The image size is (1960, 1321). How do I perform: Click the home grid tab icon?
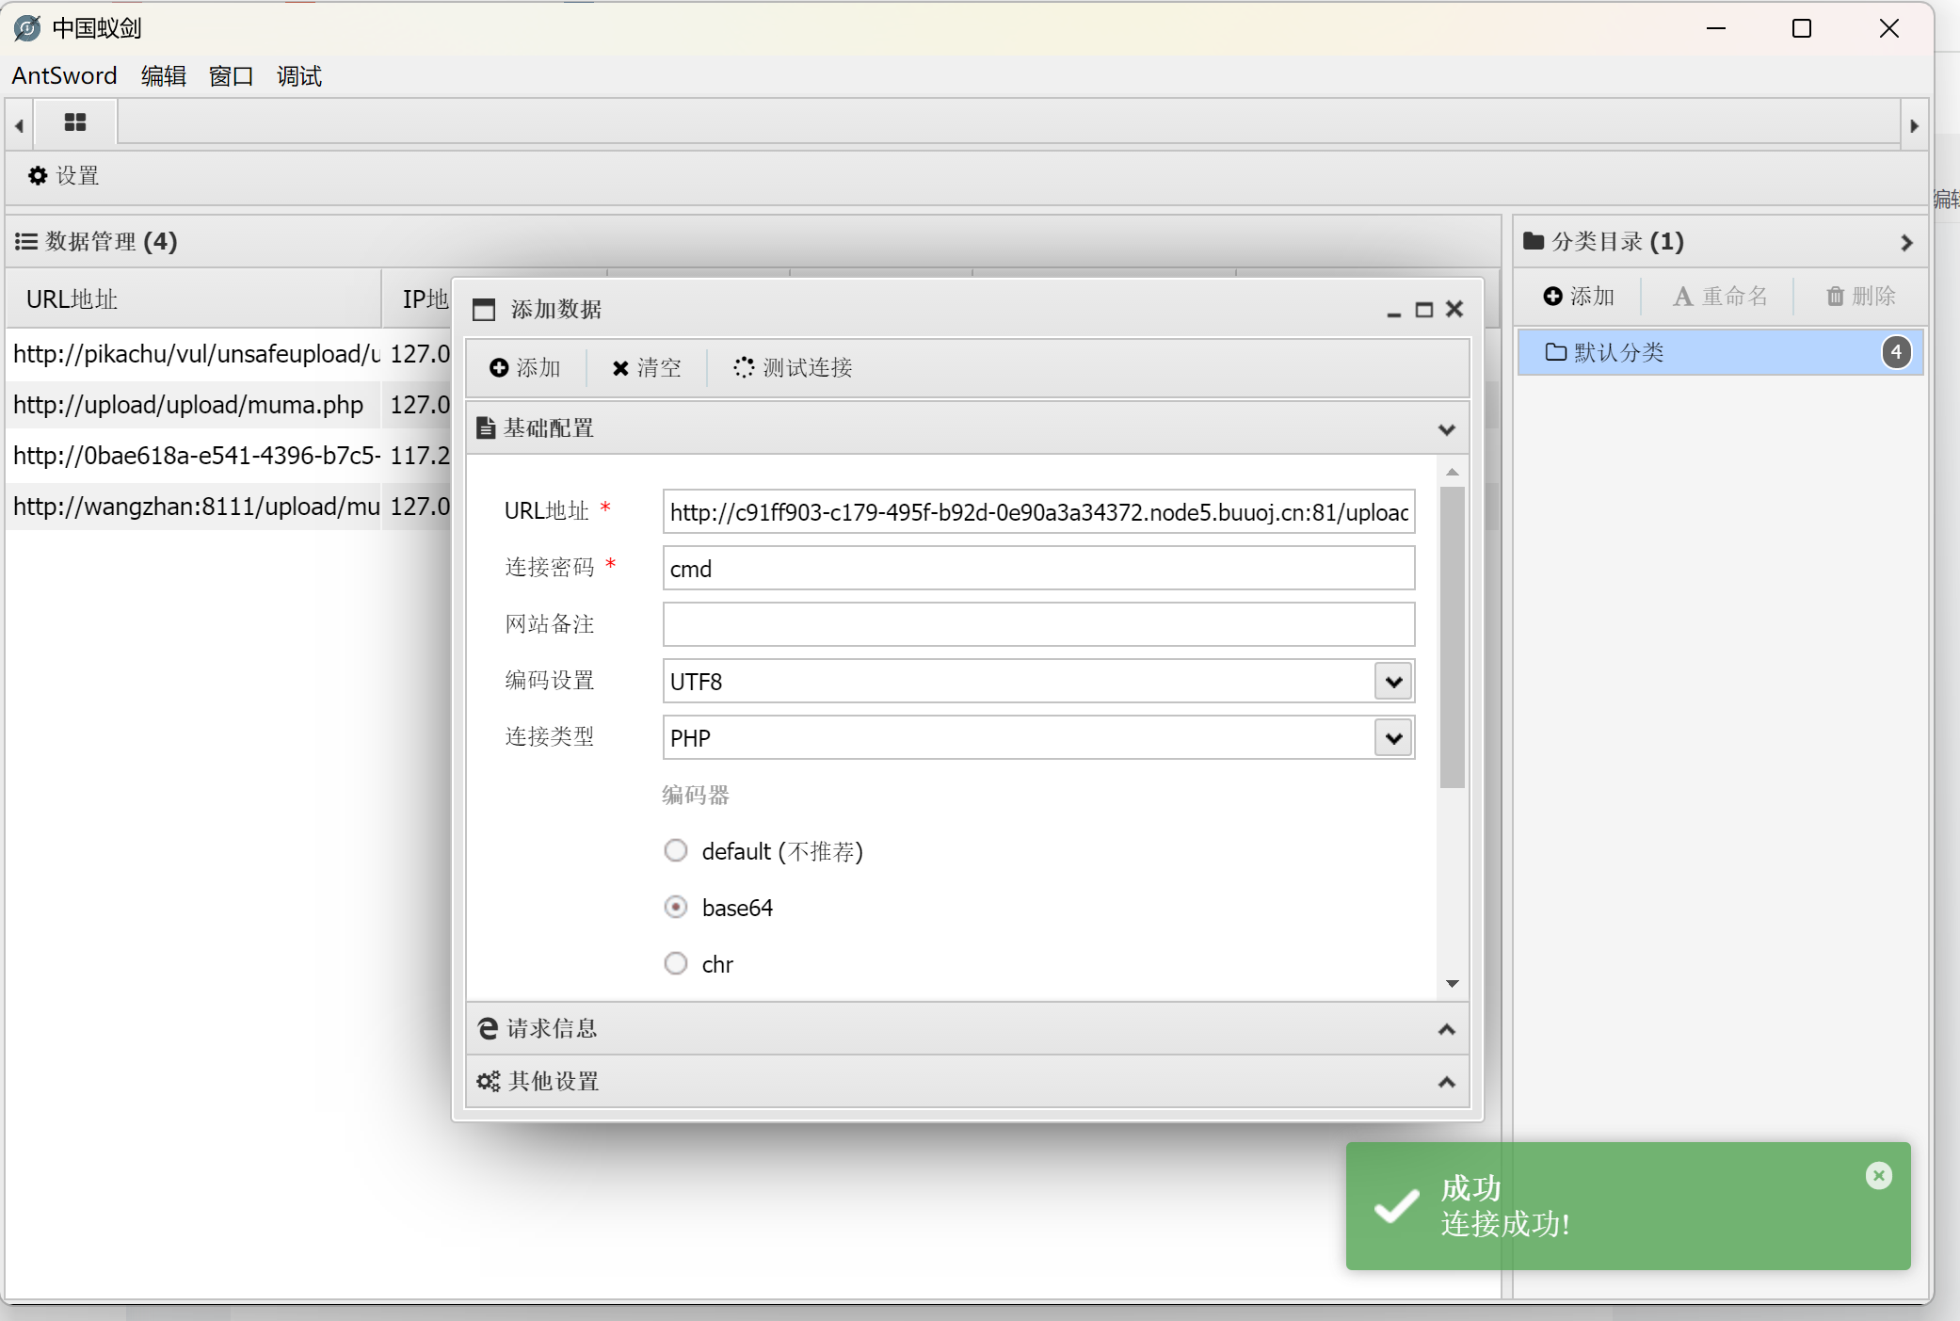74,123
